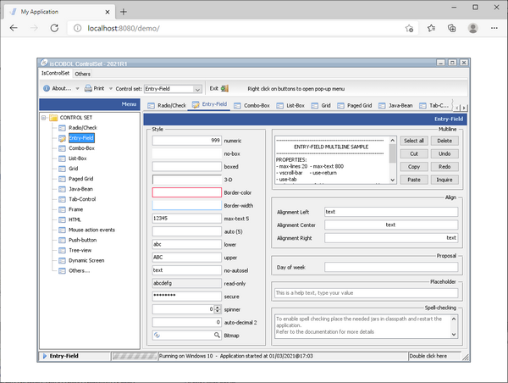Open browser collections icon
The width and height of the screenshot is (508, 383).
[x=451, y=28]
